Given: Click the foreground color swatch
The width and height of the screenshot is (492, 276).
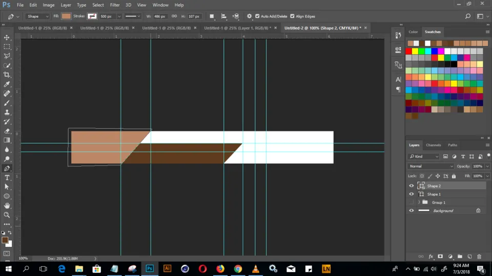Looking at the screenshot, I should [x=5, y=240].
